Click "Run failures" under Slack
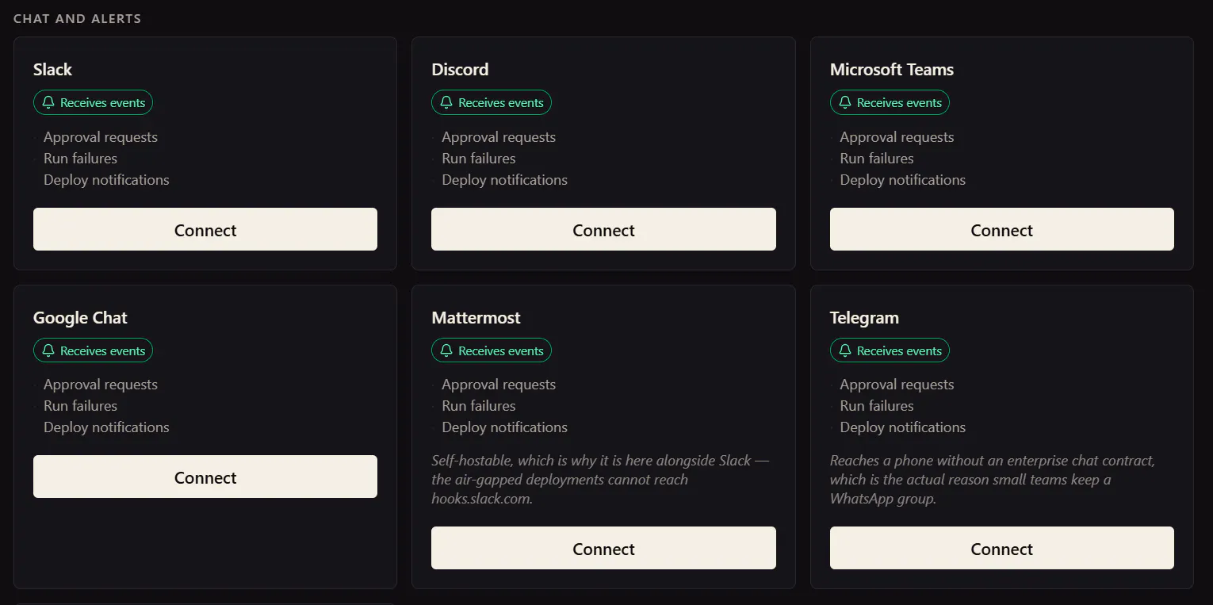Viewport: 1213px width, 605px height. click(x=80, y=159)
